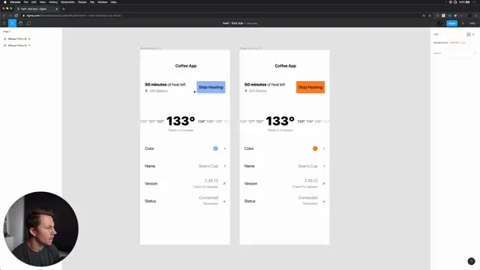Open the zoom percentage dropdown
The height and width of the screenshot is (270, 480).
(x=473, y=23)
